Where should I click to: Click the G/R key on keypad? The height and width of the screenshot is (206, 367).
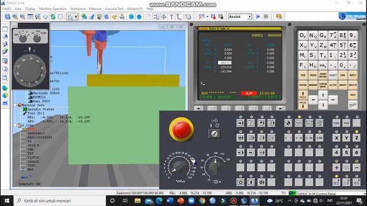pos(323,35)
